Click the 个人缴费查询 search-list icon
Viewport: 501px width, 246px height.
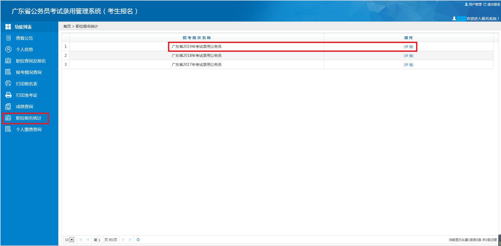8,129
